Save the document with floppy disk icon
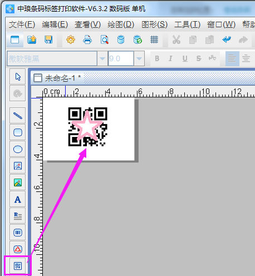 (x=48, y=40)
